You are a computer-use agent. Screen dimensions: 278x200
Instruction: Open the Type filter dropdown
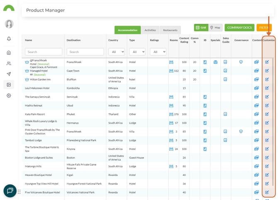(x=137, y=52)
